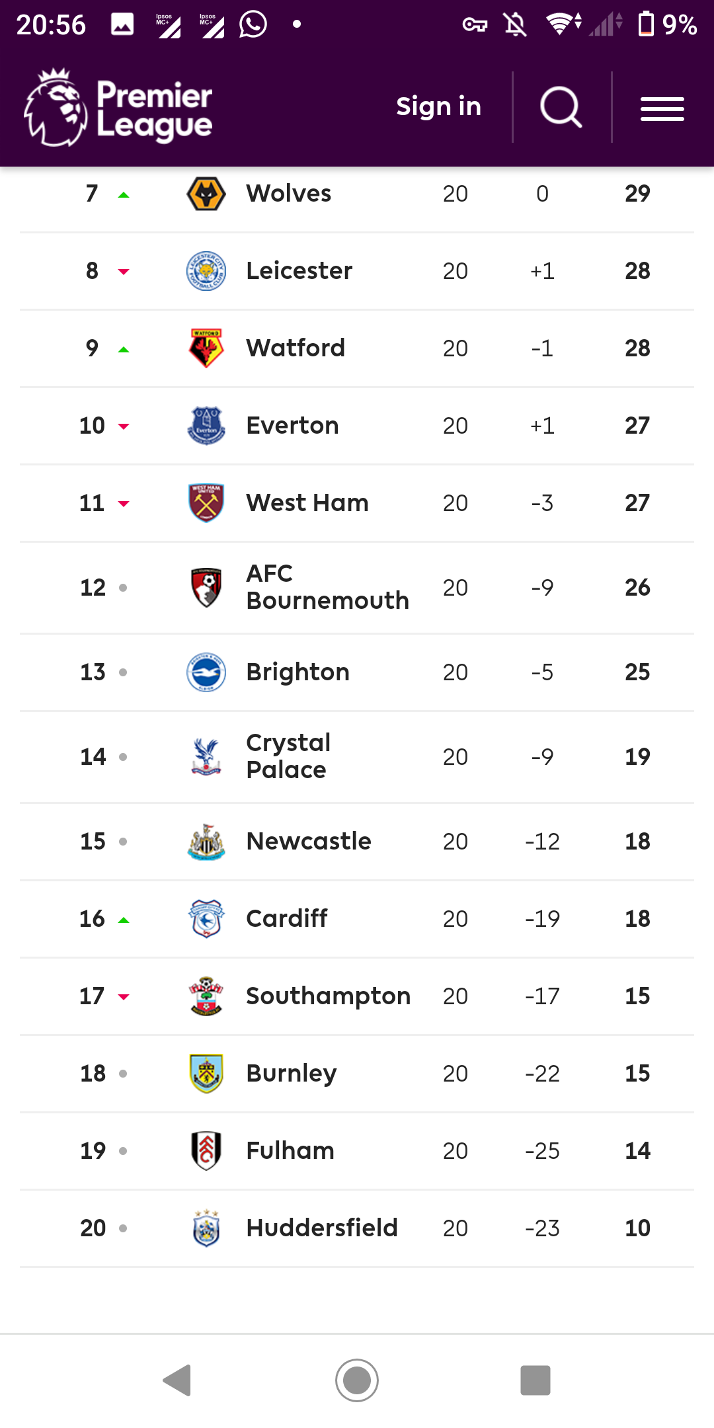Tap the Leicester club badge
Image resolution: width=714 pixels, height=1428 pixels.
pyautogui.click(x=206, y=271)
